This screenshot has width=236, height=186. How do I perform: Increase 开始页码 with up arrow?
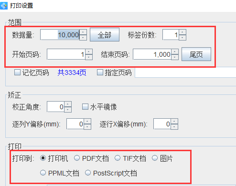(89, 52)
